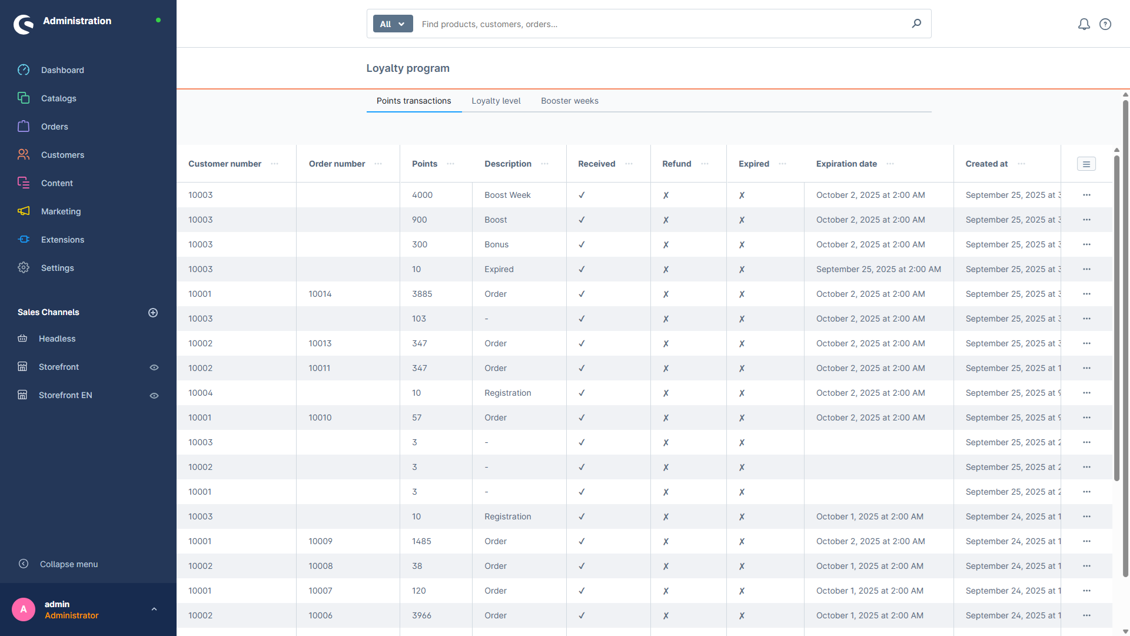Open Expiration date column options

[890, 164]
